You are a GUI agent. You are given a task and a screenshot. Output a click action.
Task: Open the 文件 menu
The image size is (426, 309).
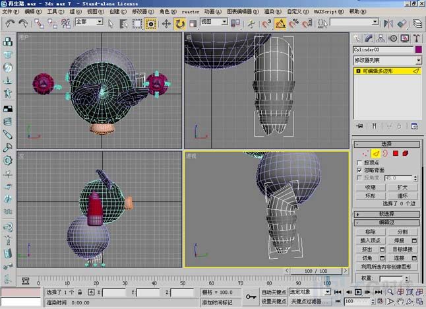click(x=11, y=12)
